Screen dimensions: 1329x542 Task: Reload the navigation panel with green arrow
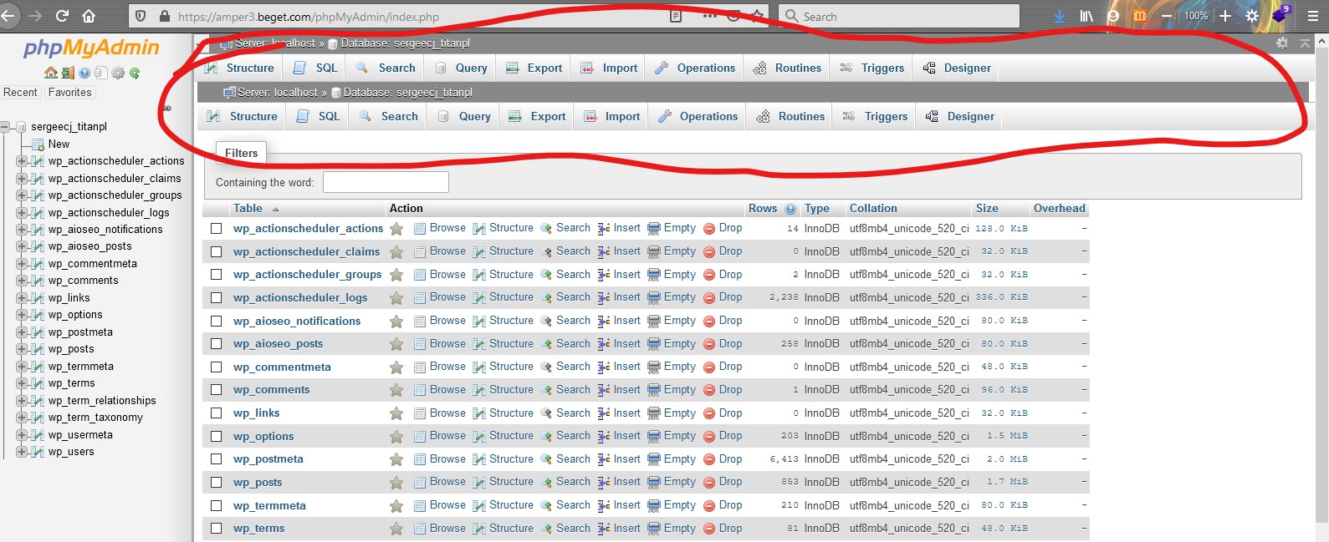(x=135, y=73)
